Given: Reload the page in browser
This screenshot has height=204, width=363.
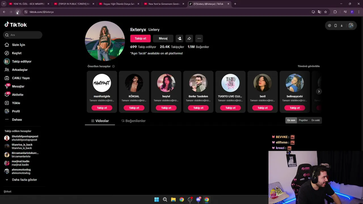Looking at the screenshot, I should [18, 12].
